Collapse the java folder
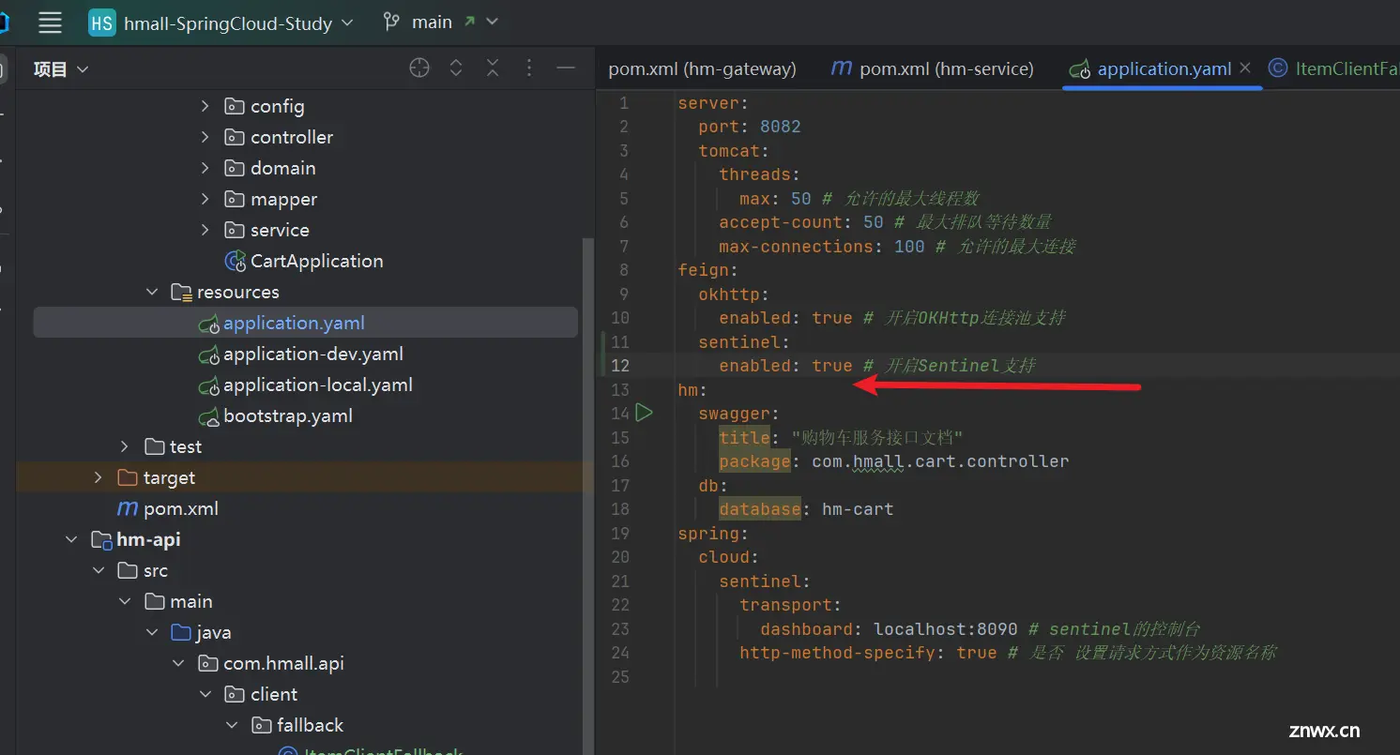 152,632
